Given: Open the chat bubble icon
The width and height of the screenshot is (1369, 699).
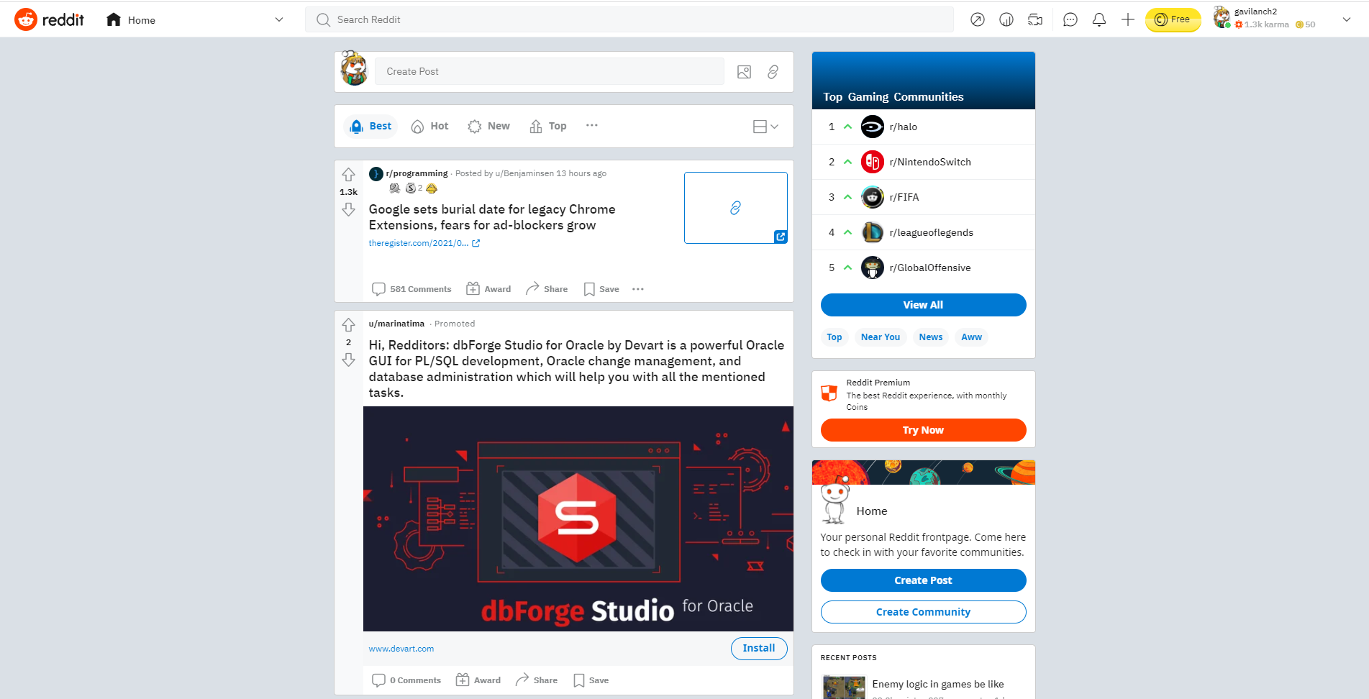Looking at the screenshot, I should point(1070,20).
